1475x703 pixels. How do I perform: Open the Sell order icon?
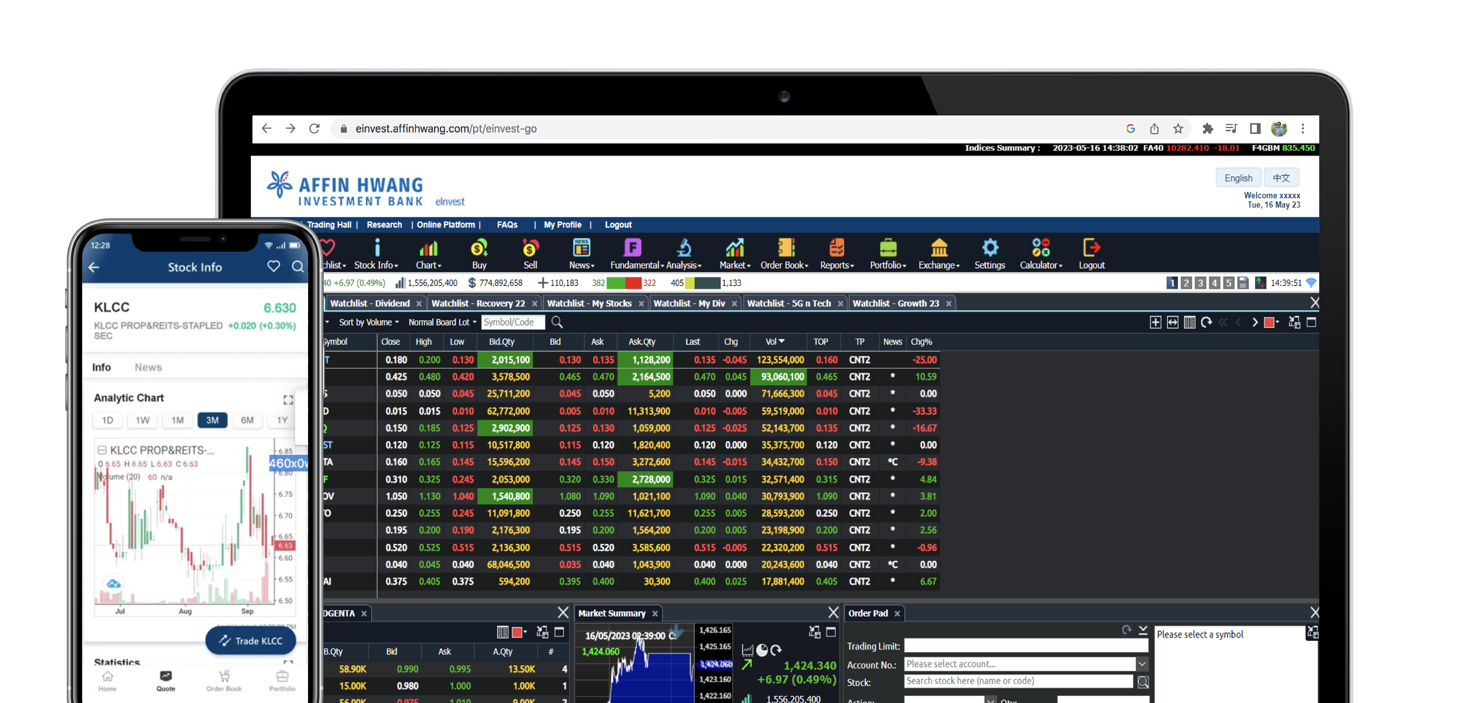530,254
